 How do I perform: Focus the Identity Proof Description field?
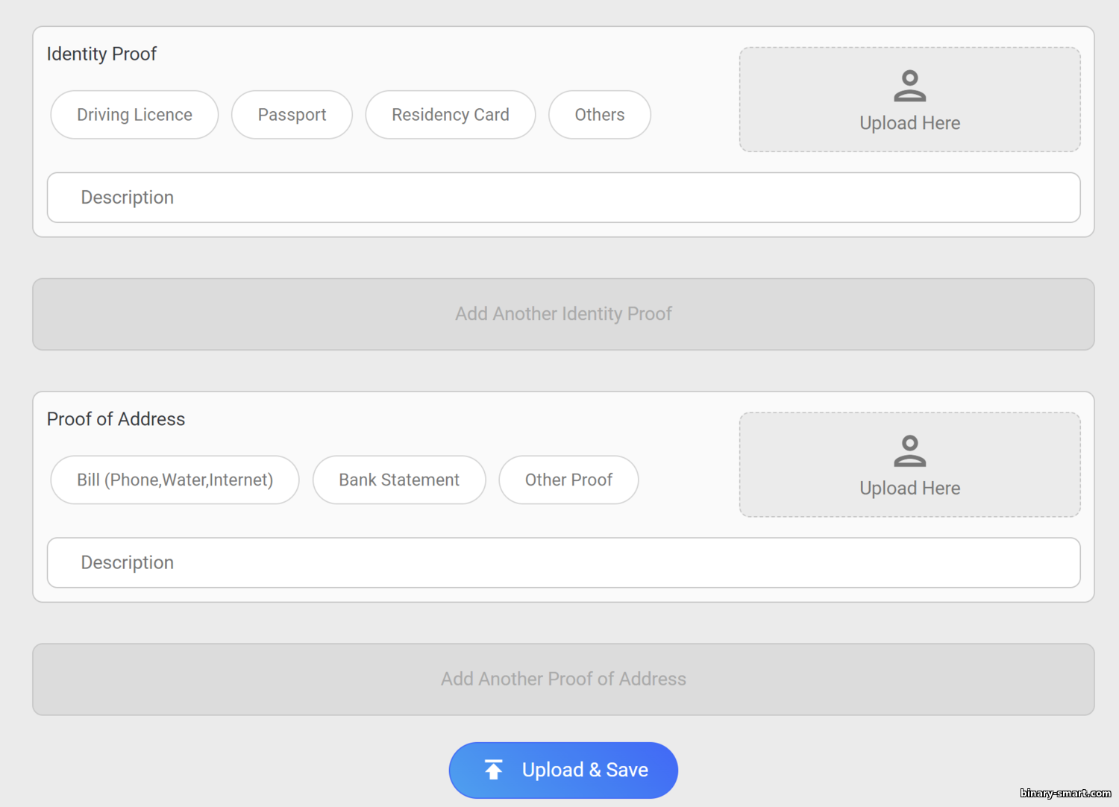click(x=563, y=198)
